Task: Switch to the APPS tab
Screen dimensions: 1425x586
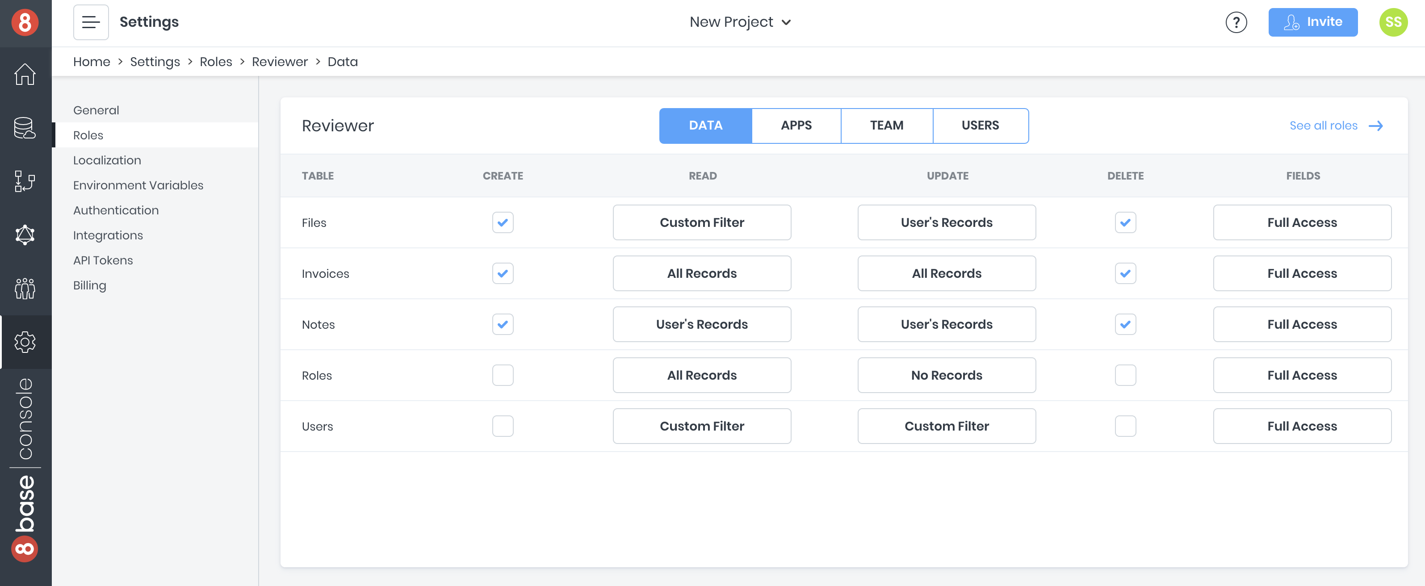Action: 796,126
